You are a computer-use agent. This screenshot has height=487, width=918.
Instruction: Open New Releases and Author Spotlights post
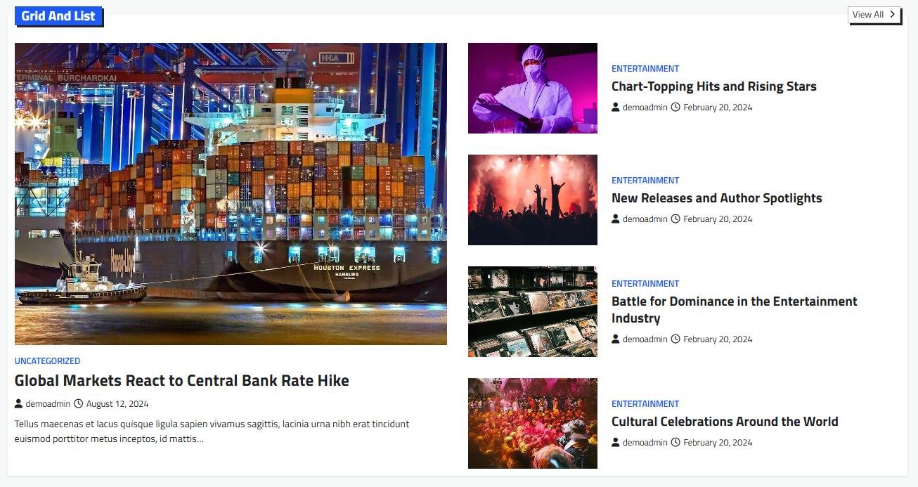pos(717,198)
